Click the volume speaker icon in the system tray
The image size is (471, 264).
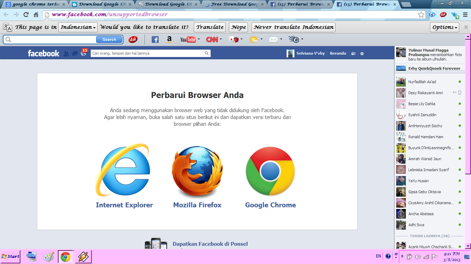tap(418, 256)
